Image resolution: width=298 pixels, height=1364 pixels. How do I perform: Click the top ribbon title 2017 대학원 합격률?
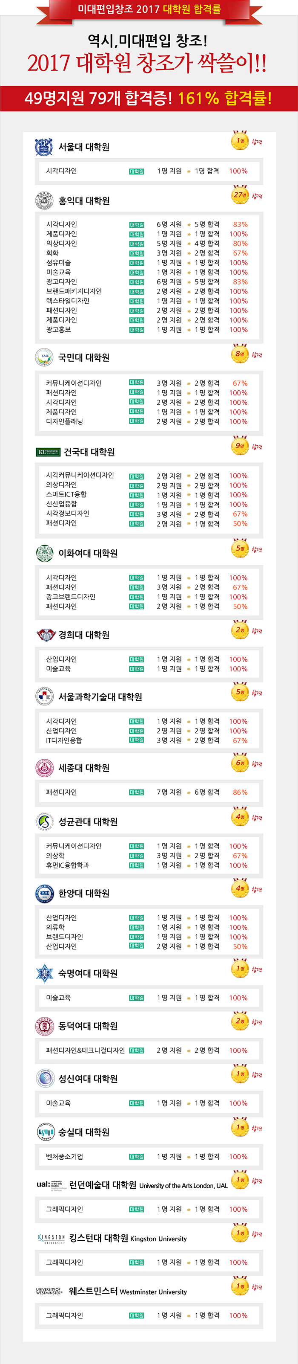point(149,9)
